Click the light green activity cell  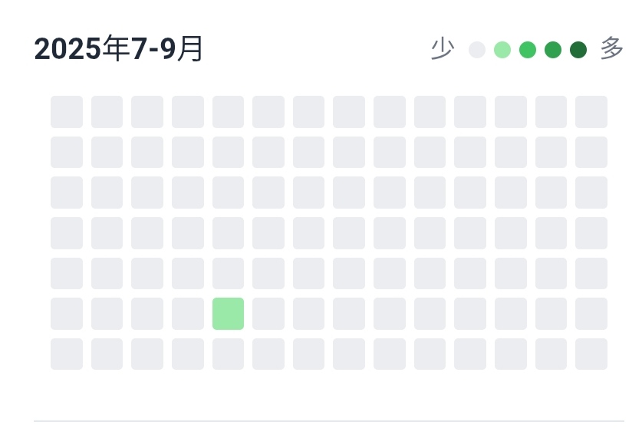228,314
